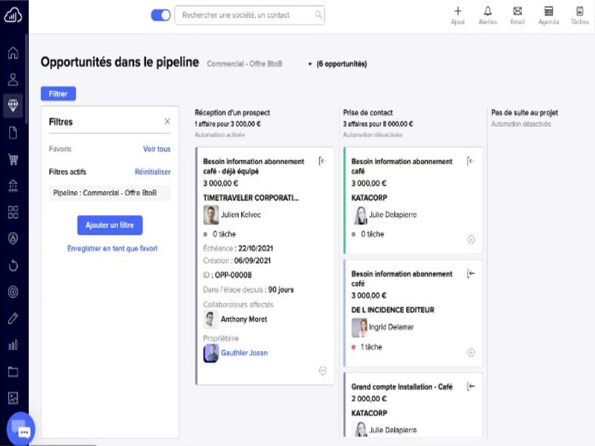Close the Filtres panel
This screenshot has height=446, width=595.
pos(167,121)
